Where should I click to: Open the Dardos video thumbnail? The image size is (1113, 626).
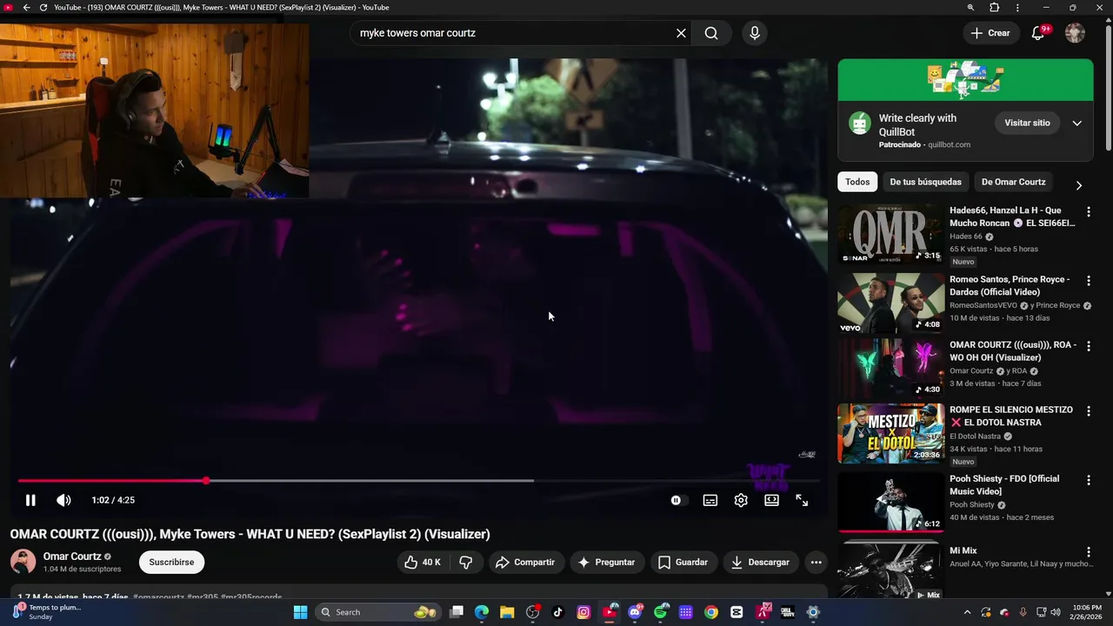click(x=890, y=303)
